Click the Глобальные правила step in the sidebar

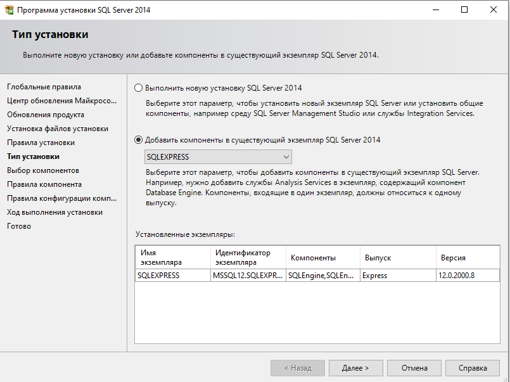pos(44,87)
